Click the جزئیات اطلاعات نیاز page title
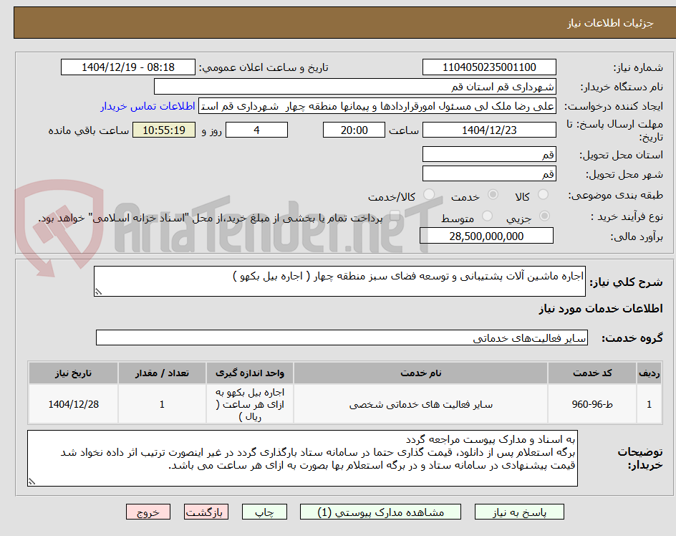Screen dimensions: 676x536 (x=610, y=23)
